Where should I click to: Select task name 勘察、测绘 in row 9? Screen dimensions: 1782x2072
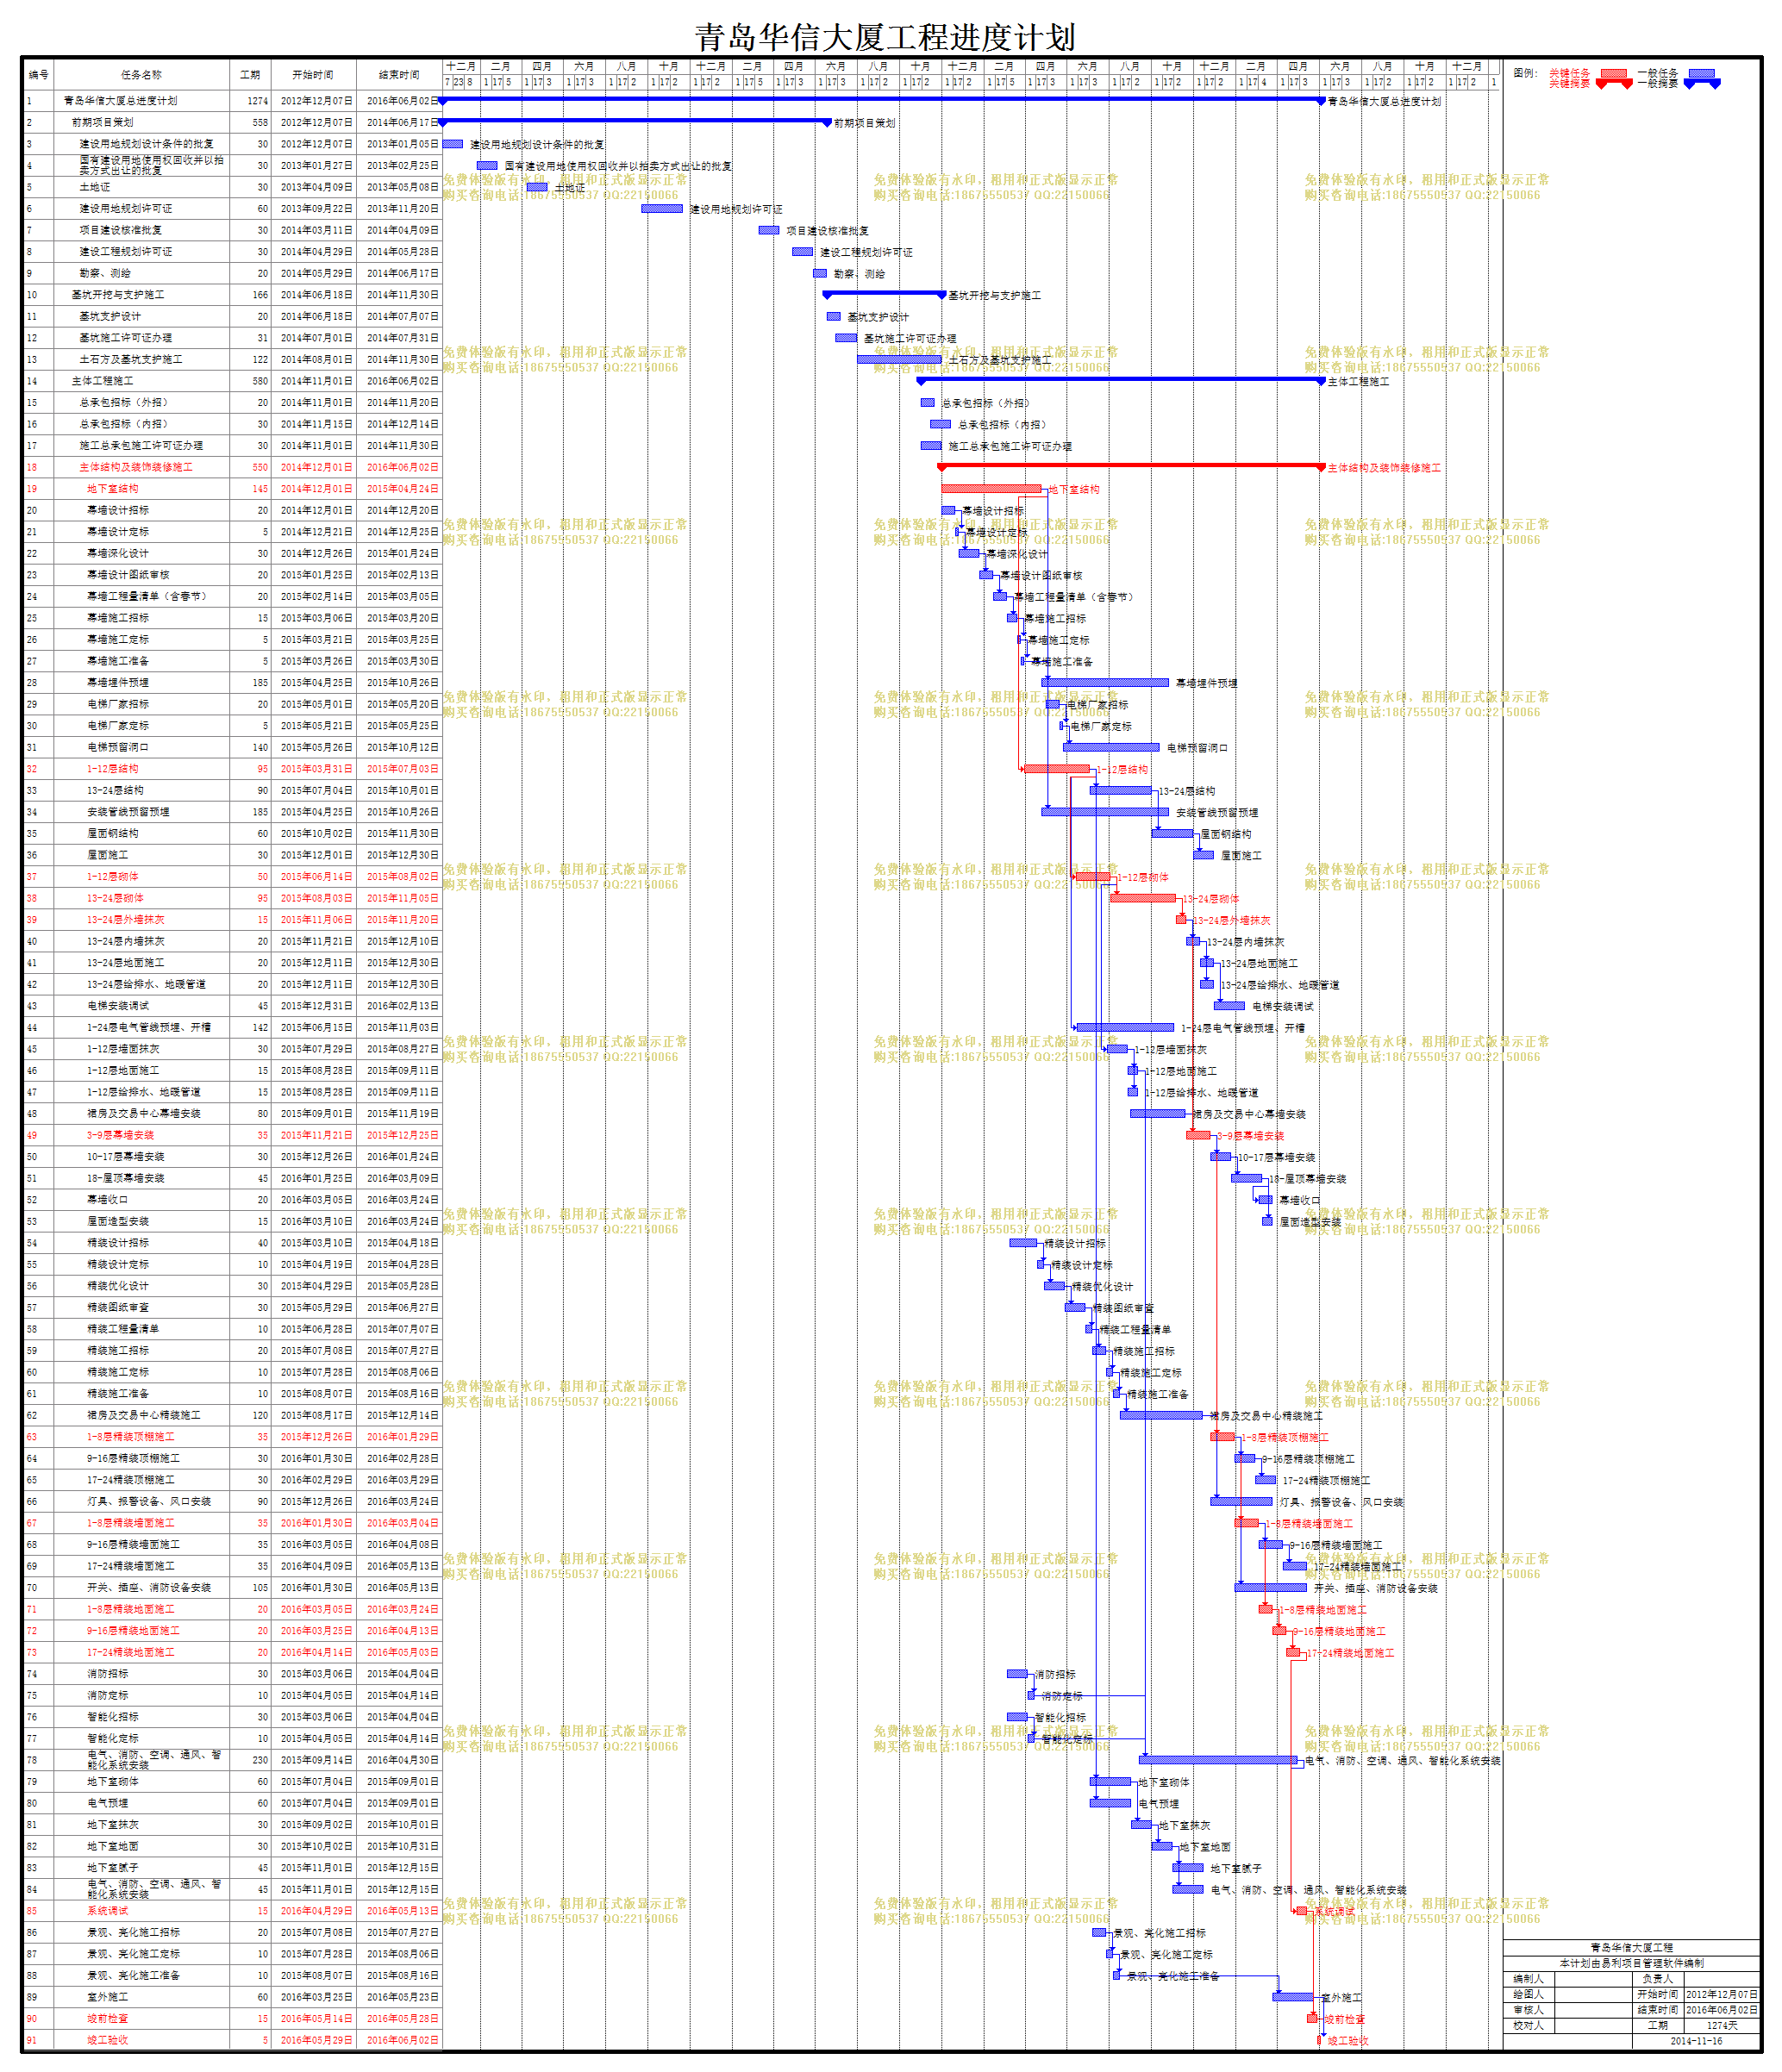(x=105, y=273)
